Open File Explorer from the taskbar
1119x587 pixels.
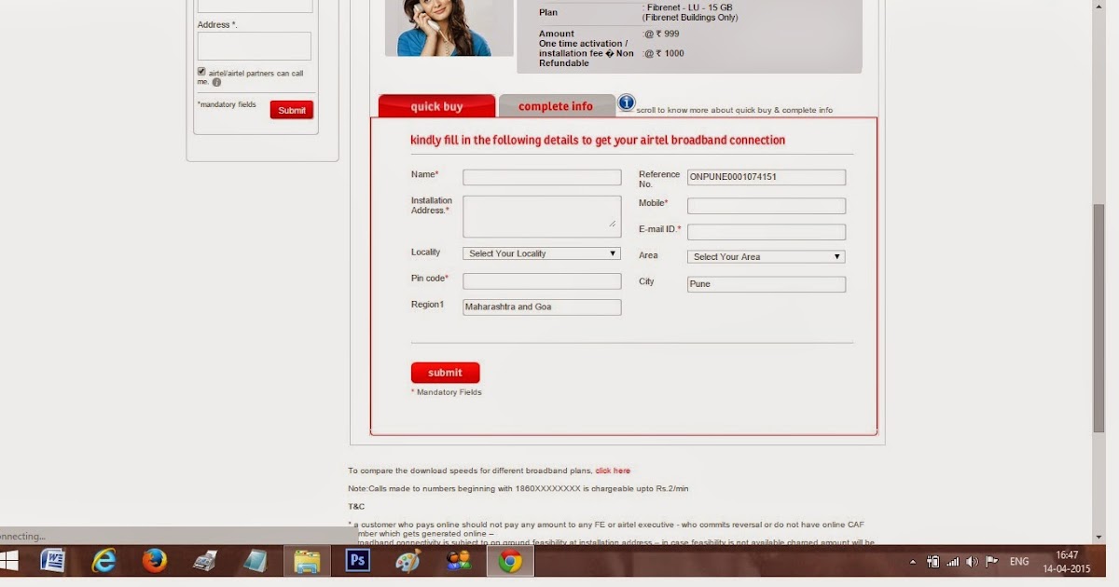coord(307,560)
